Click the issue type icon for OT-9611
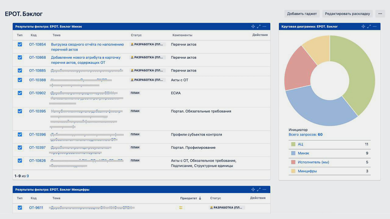Viewport: 390px width, 219px height. (20, 208)
